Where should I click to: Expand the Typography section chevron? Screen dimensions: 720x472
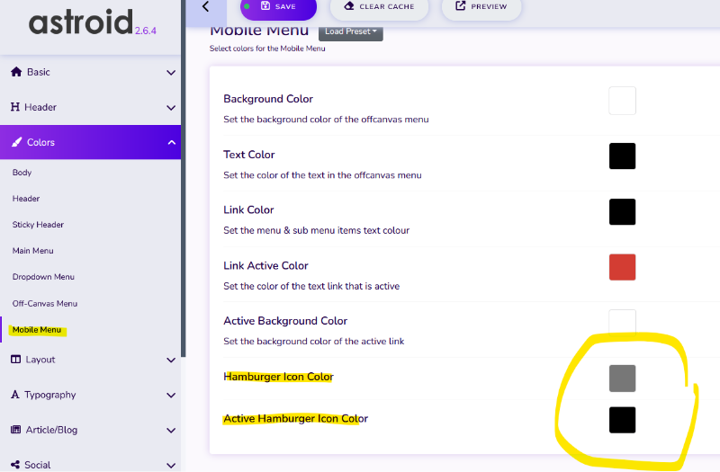tap(171, 396)
